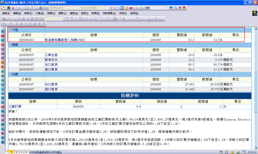This screenshot has height=154, width=258.
Task: Select the 2009/08/03 date cell
Action: (26, 40)
